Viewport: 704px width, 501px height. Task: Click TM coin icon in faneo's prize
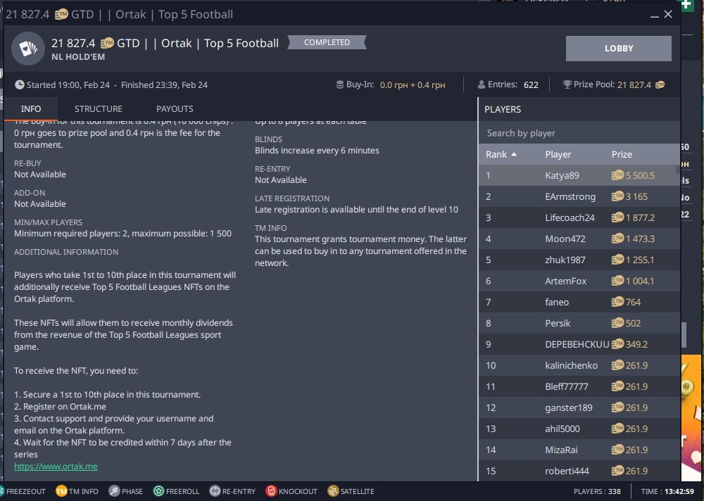(x=618, y=302)
